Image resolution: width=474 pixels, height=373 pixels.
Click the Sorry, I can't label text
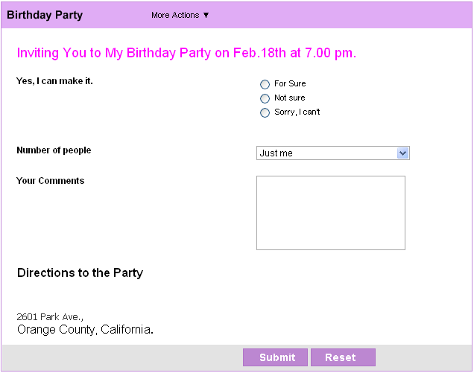point(297,112)
